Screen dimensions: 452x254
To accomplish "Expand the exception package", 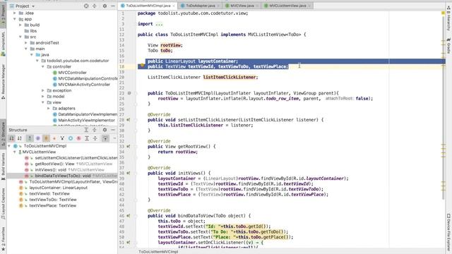I will [x=43, y=90].
